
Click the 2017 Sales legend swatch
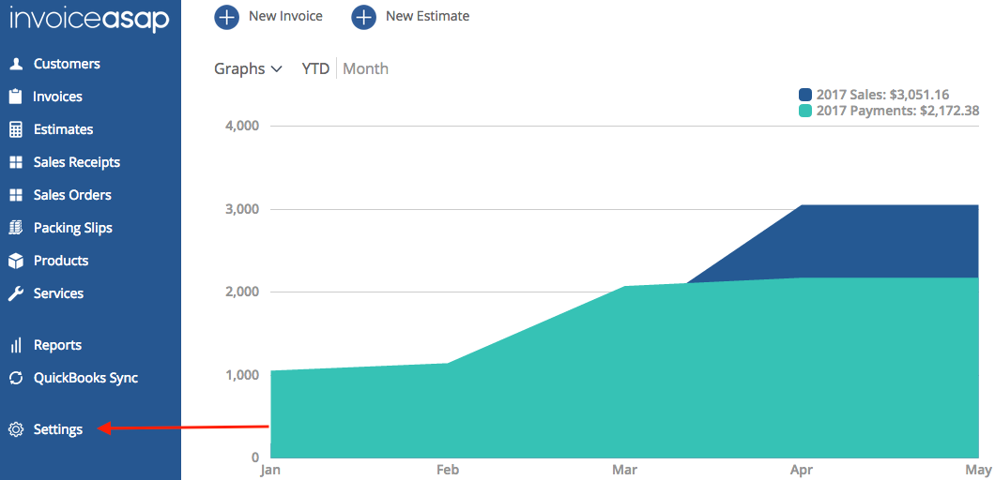click(x=805, y=95)
